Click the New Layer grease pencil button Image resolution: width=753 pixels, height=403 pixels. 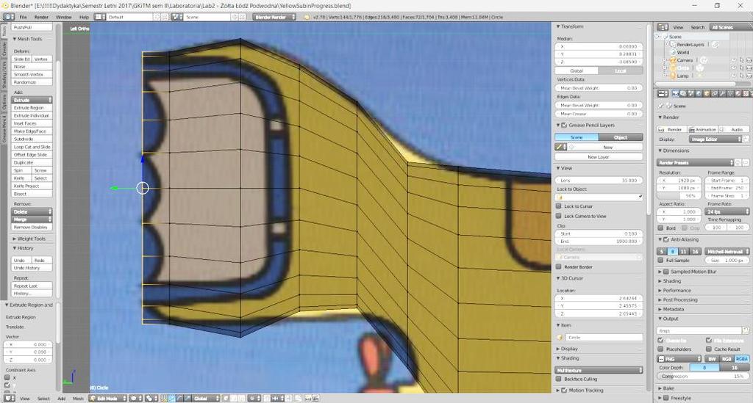click(599, 156)
